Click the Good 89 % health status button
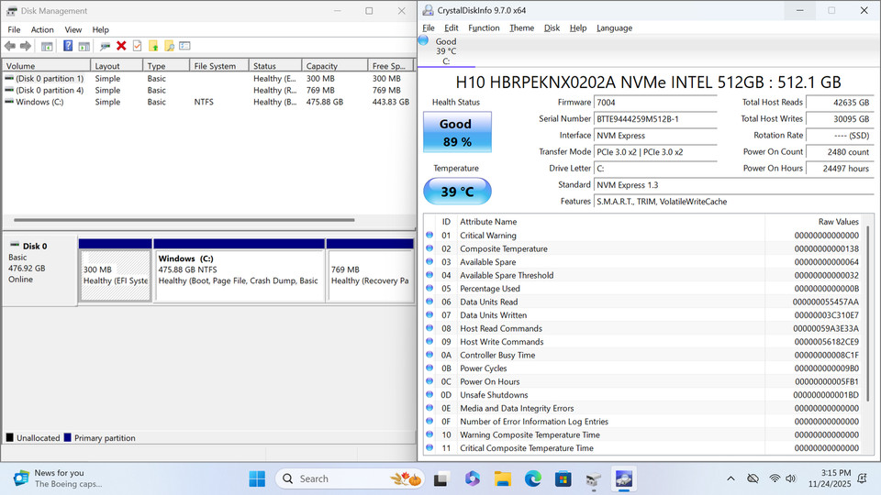The height and width of the screenshot is (495, 881). (x=457, y=133)
